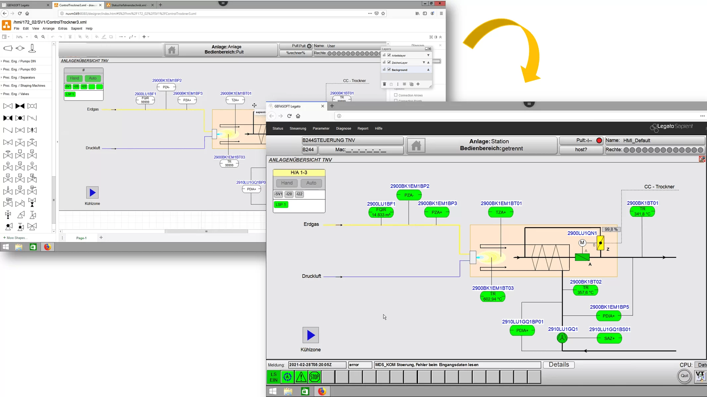Enable the Connection Arrows checkbox
The width and height of the screenshot is (707, 397).
click(396, 95)
